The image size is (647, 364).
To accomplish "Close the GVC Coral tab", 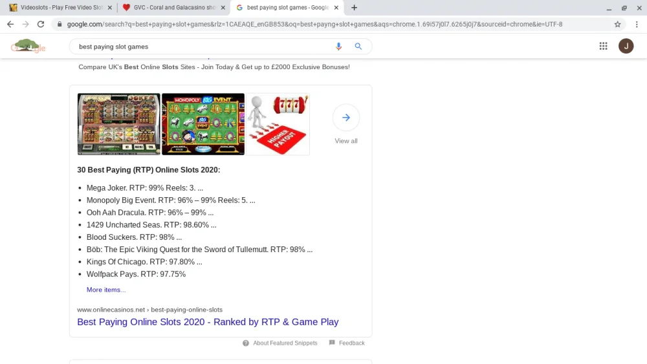I will 223,7.
